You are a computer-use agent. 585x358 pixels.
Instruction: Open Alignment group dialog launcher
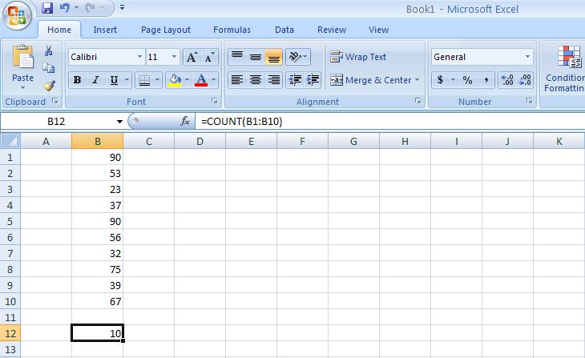coord(418,101)
